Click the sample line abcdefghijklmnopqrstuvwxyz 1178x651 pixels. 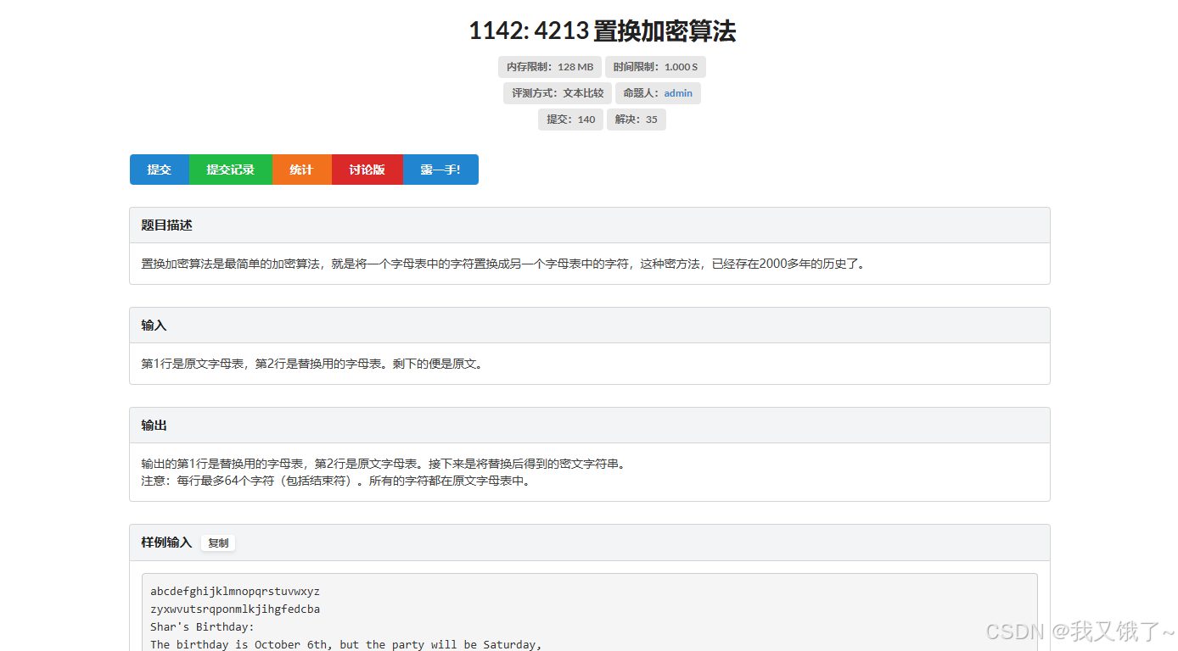(x=235, y=591)
